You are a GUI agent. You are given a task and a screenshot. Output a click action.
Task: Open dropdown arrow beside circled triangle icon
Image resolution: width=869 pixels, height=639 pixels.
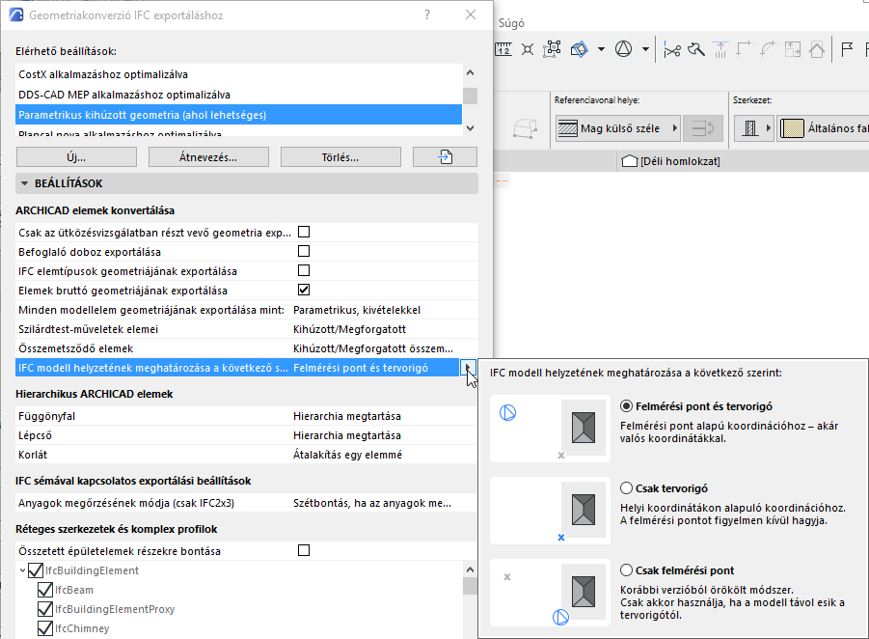coord(645,49)
